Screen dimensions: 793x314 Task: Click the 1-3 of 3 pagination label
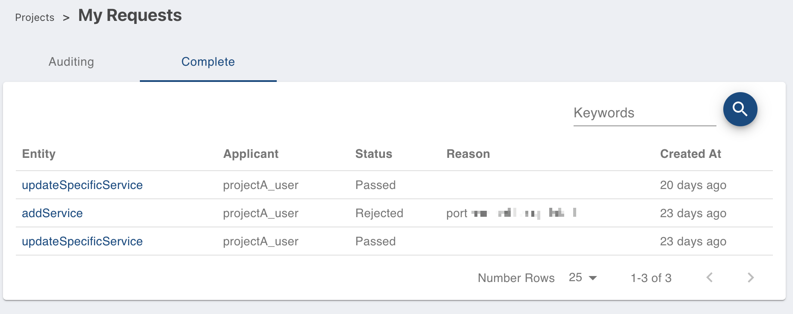pos(651,278)
